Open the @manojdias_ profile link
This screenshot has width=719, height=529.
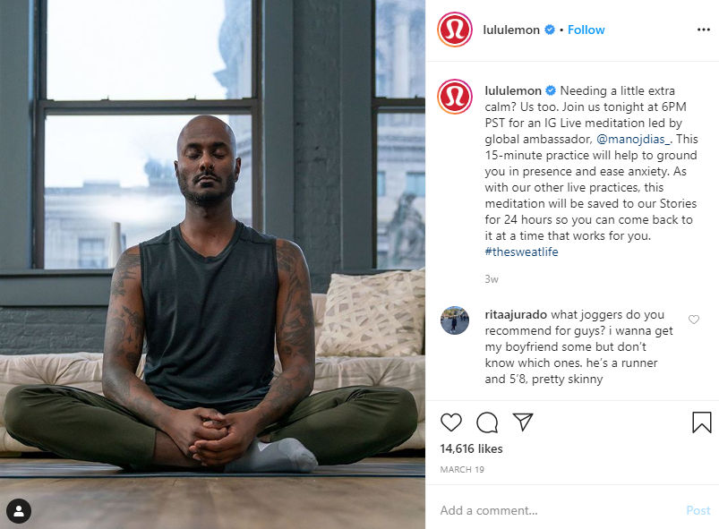pos(634,139)
